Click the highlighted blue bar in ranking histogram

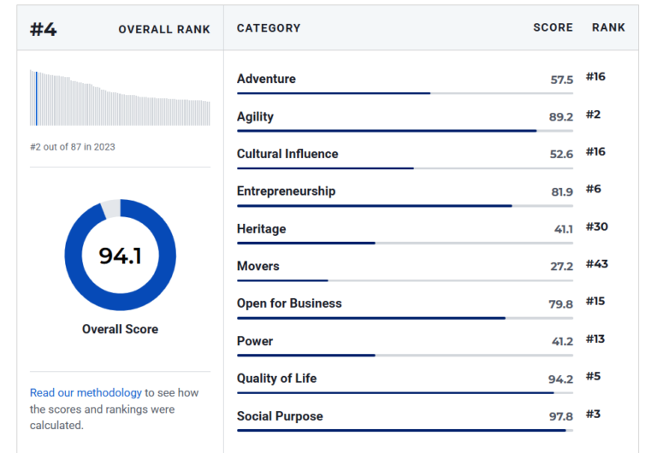[37, 99]
